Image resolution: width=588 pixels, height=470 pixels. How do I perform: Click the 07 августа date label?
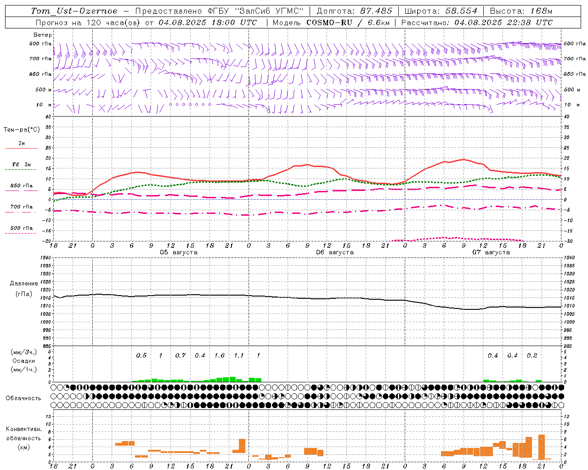coord(491,252)
